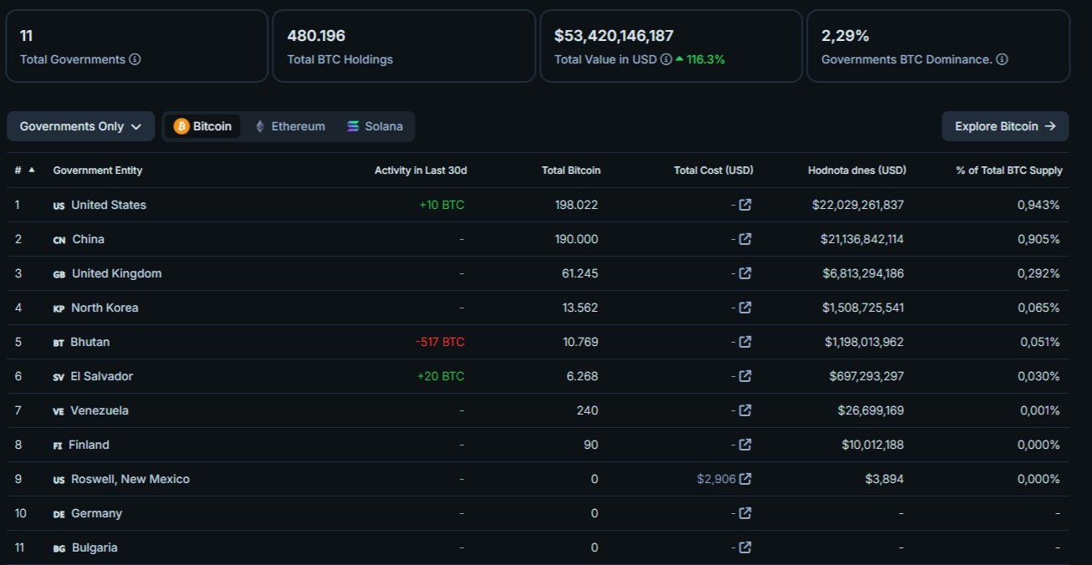Screen dimensions: 1092x565
Task: Click info icon beside Governments BTC Dominance
Action: [1002, 59]
